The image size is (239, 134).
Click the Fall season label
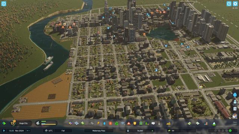[63, 131]
